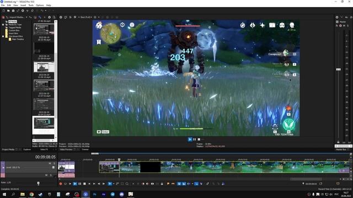Screen dimensions: 353x198
Task: Insert a region using the double-flag icon
Action: (173, 184)
